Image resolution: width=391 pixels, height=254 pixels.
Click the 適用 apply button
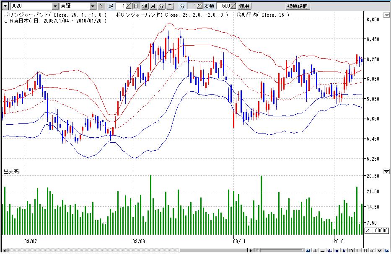point(244,6)
